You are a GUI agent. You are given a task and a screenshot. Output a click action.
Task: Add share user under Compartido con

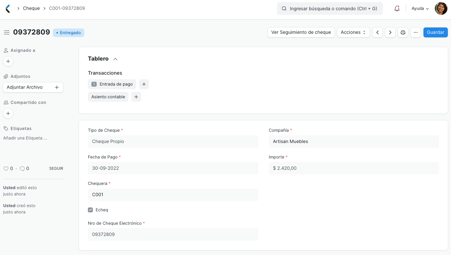(x=8, y=113)
